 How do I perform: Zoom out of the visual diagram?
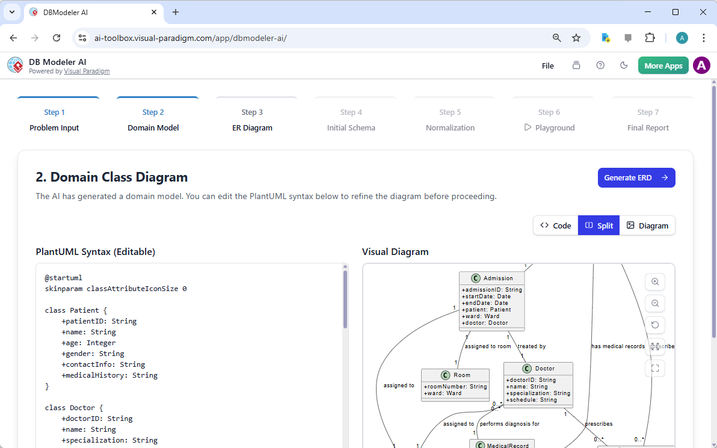coord(654,303)
